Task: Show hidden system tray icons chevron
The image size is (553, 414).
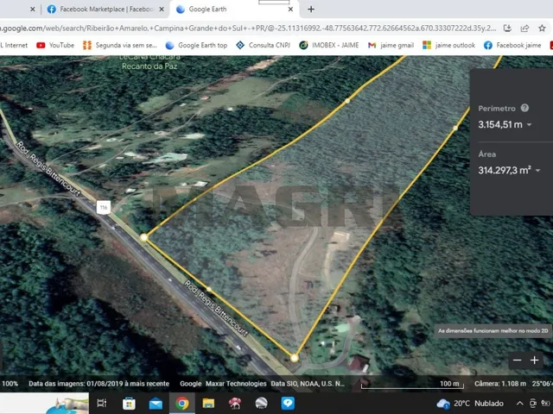Action: (520, 404)
